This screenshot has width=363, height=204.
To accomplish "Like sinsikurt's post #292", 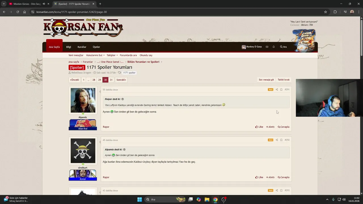I will [259, 177].
